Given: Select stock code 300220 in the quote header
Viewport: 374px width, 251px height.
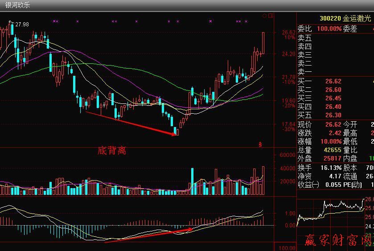Looking at the screenshot, I should [x=330, y=18].
